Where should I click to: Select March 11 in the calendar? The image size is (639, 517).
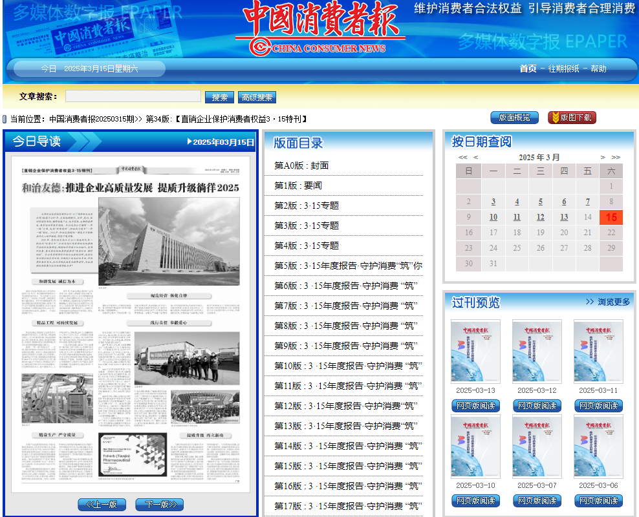517,217
